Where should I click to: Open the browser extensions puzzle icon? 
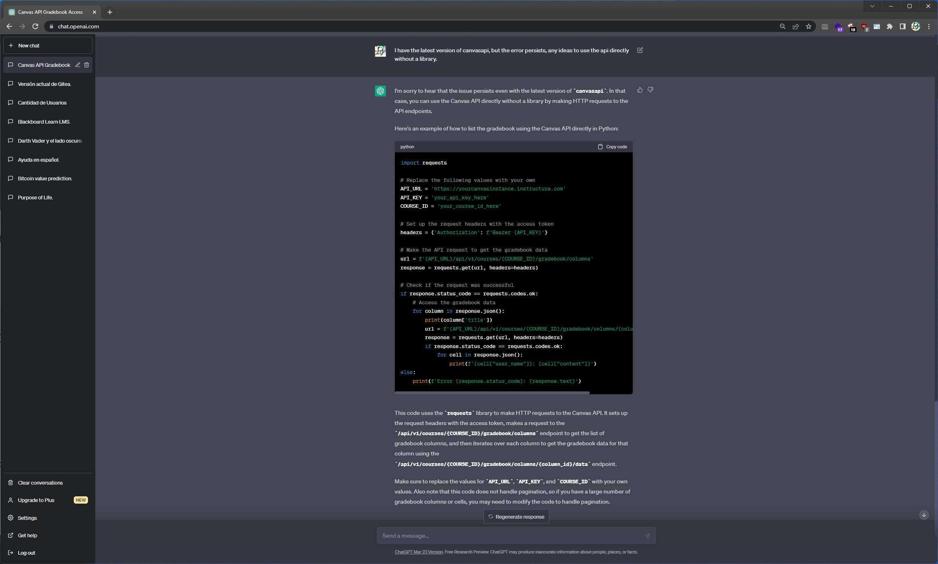[889, 26]
